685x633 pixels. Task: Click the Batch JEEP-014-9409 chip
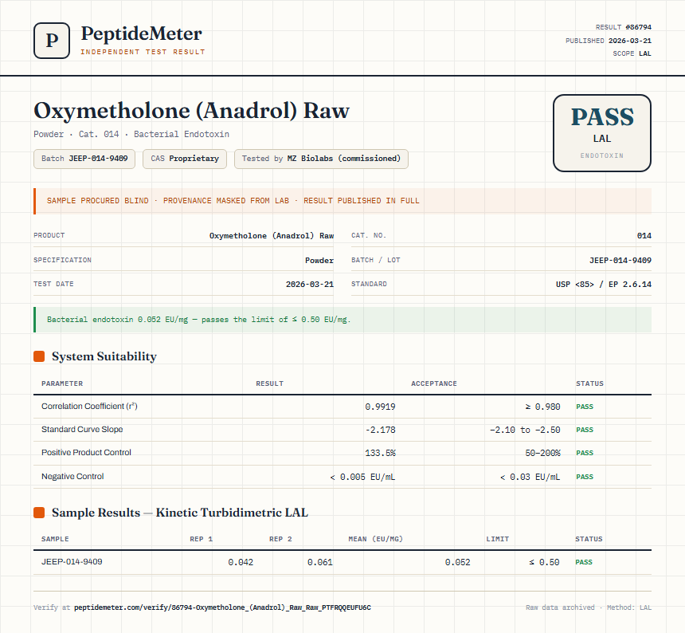(x=84, y=159)
